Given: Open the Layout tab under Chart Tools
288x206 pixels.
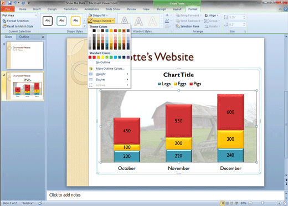Looking at the screenshot, I should click(177, 9).
